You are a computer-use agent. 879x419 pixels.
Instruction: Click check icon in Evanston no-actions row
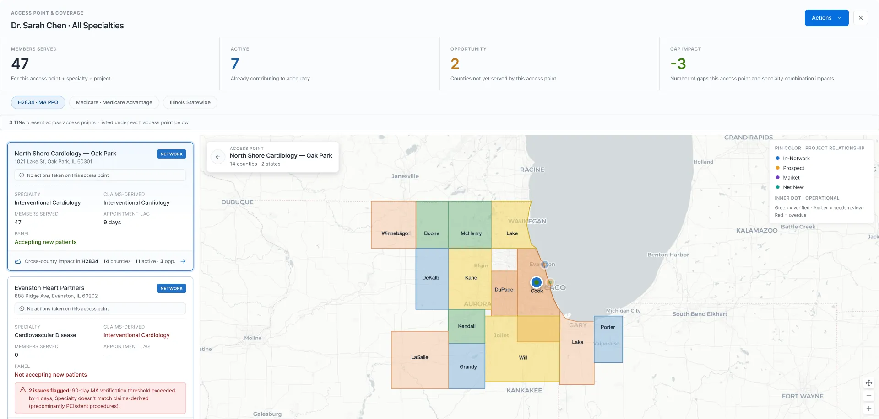pyautogui.click(x=22, y=308)
